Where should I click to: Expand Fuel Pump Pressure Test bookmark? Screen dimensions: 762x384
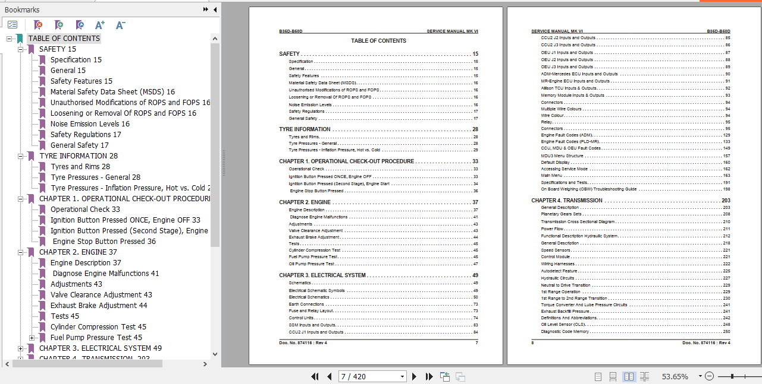[x=32, y=338]
